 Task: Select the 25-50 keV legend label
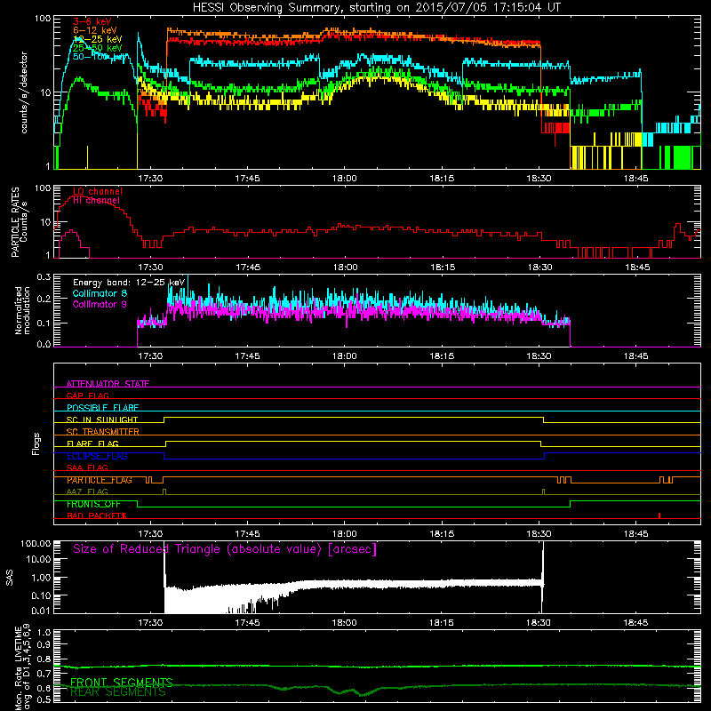[x=98, y=48]
